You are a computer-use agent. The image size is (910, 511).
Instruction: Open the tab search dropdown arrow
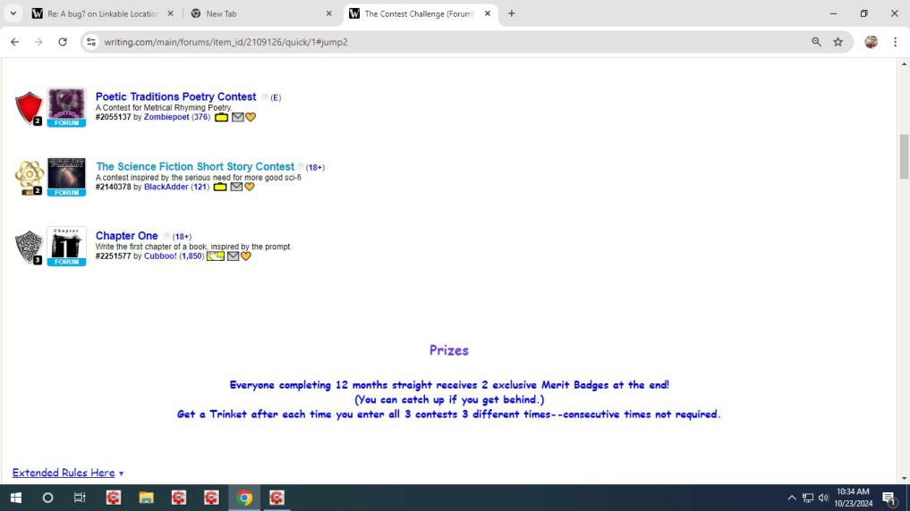[13, 13]
